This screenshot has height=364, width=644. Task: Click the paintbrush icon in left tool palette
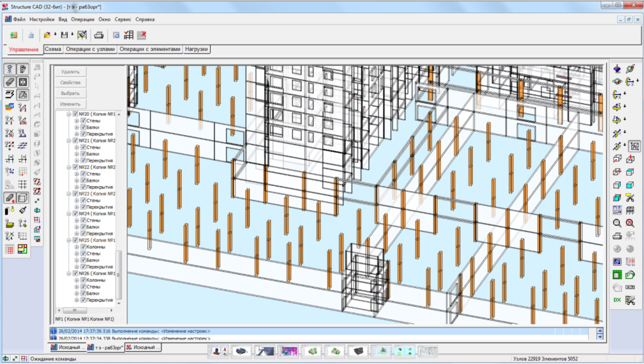pyautogui.click(x=23, y=210)
